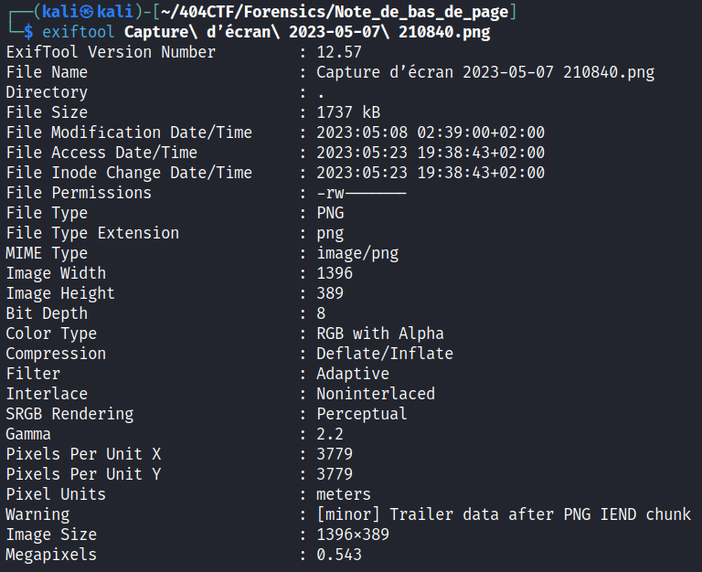The width and height of the screenshot is (702, 572).
Task: Click the Compression value Deflate/Inflate
Action: [385, 354]
